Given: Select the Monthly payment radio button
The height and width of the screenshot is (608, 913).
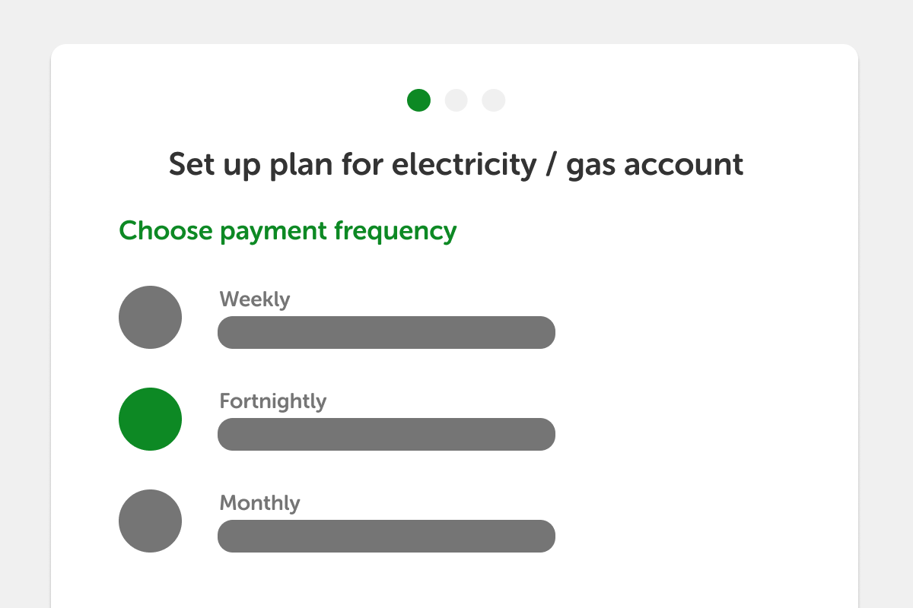Looking at the screenshot, I should (x=150, y=521).
